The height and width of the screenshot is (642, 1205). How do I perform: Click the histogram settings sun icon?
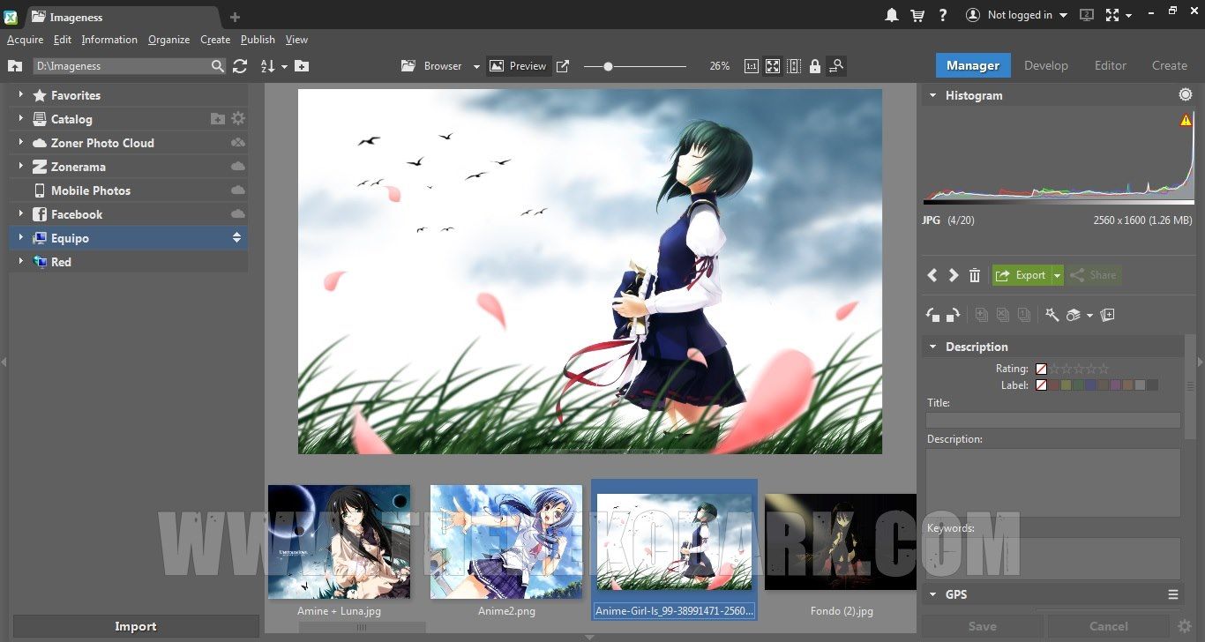tap(1186, 95)
